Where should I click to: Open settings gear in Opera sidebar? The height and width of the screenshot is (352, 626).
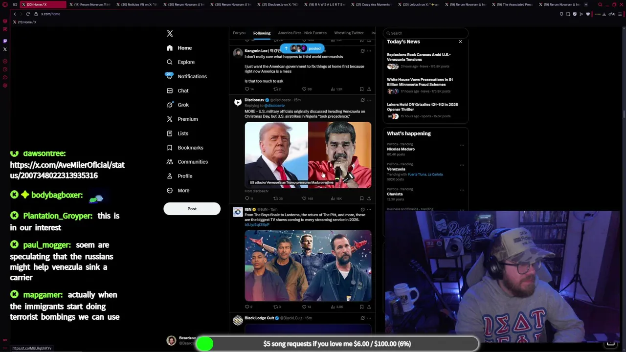coord(5,86)
